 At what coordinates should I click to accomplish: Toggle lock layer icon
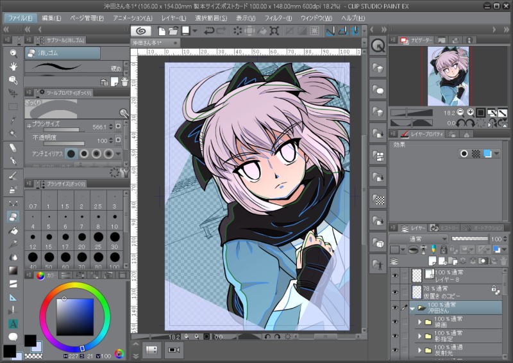[443, 250]
